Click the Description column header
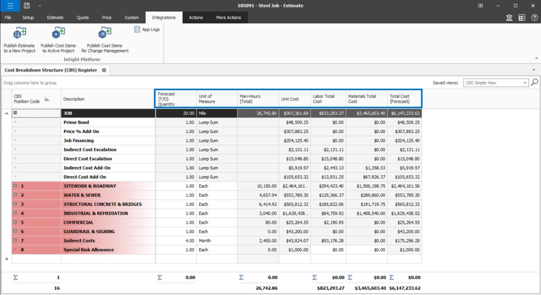This screenshot has height=295, width=541. [74, 99]
